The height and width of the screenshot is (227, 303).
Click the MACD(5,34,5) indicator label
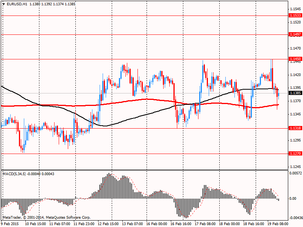(16, 174)
